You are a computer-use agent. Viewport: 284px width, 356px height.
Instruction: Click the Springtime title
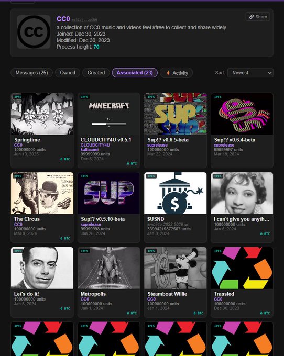click(x=27, y=140)
